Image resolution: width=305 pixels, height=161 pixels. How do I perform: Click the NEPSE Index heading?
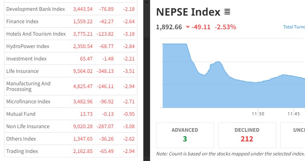click(188, 12)
